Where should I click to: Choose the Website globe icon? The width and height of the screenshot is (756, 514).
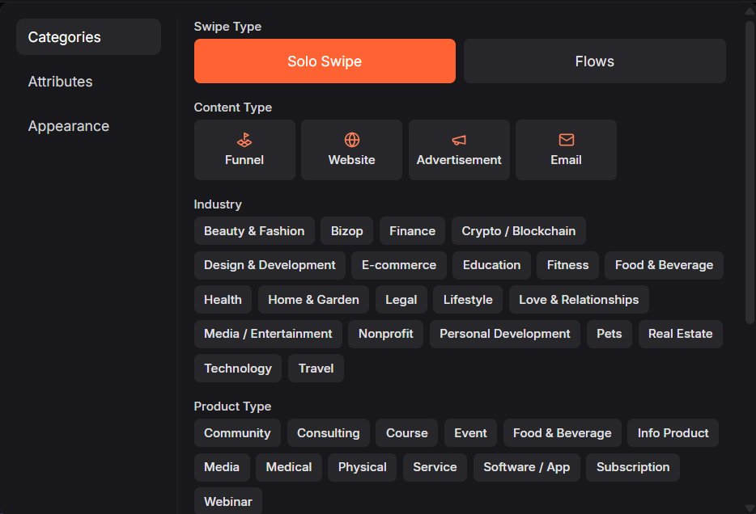(x=351, y=141)
